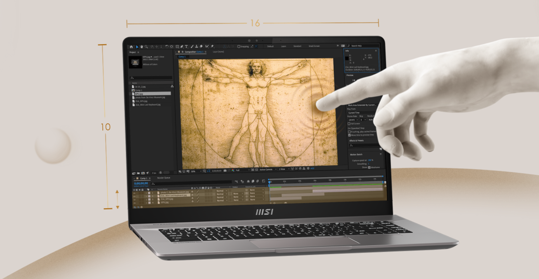The image size is (539, 279).
Task: Expand layer 1 properties in timeline
Action: click(146, 192)
